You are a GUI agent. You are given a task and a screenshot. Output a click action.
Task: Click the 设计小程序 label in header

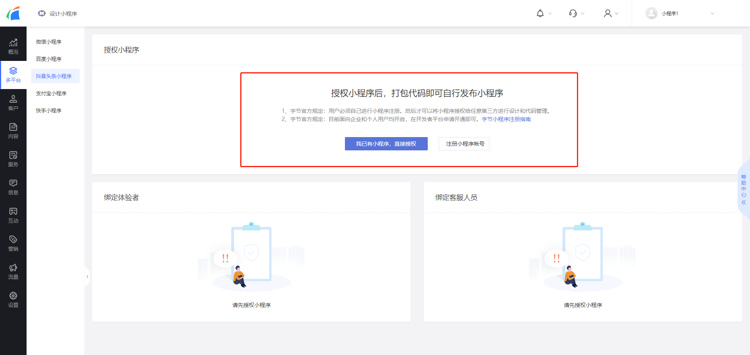pyautogui.click(x=63, y=14)
